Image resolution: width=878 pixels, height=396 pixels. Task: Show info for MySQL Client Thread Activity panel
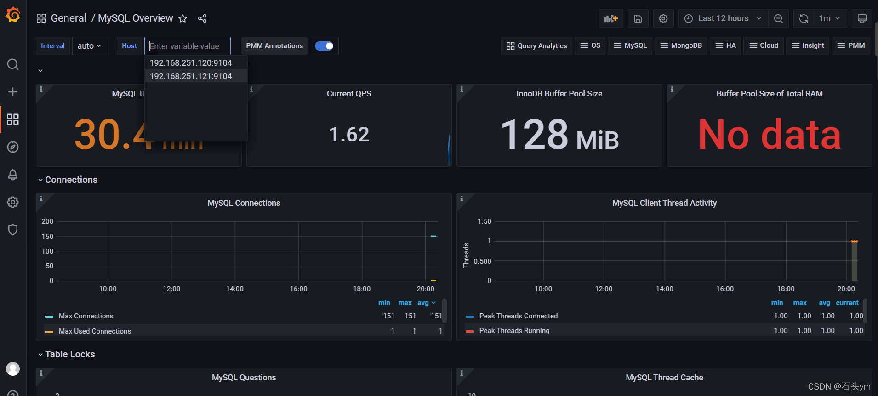pos(462,198)
